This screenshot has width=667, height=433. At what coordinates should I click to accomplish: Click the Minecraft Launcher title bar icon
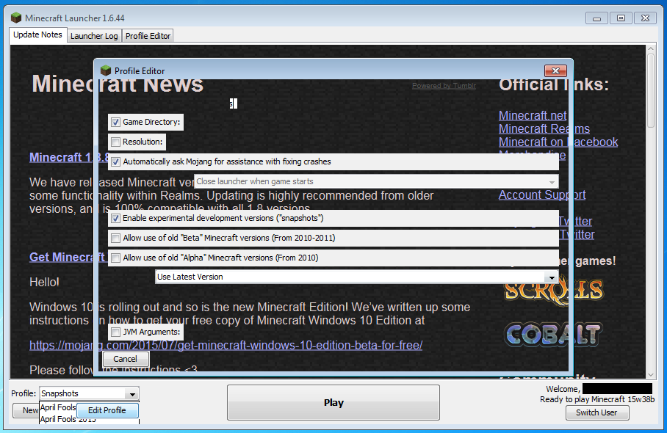16,18
